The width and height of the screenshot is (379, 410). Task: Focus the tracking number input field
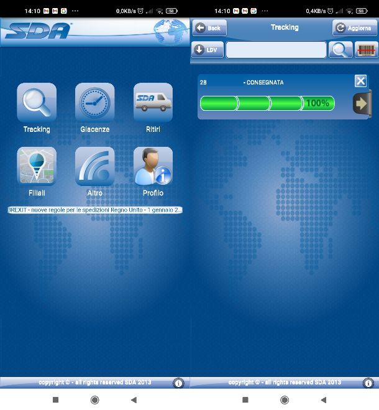(276, 49)
